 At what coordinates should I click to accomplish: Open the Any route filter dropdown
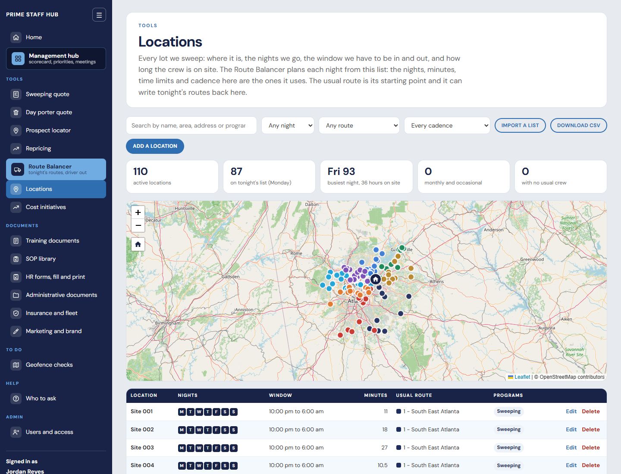point(359,125)
